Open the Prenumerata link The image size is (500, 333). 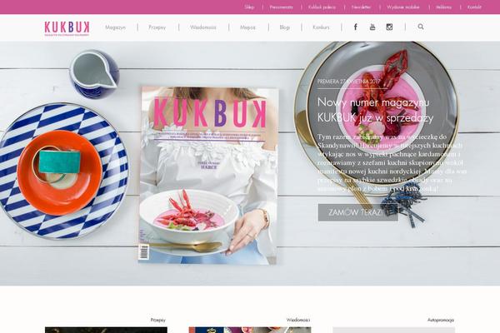[282, 7]
